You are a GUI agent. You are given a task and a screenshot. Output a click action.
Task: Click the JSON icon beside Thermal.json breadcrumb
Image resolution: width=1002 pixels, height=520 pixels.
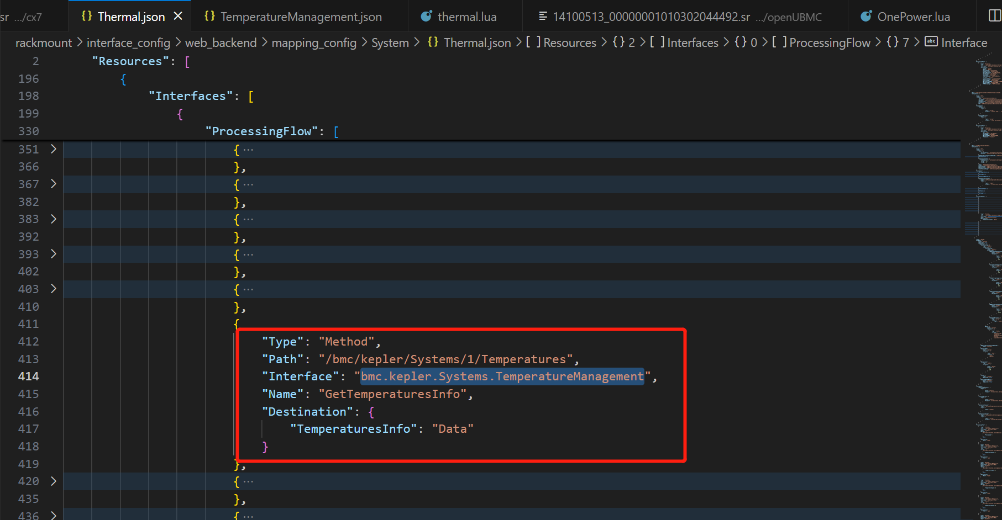(433, 43)
